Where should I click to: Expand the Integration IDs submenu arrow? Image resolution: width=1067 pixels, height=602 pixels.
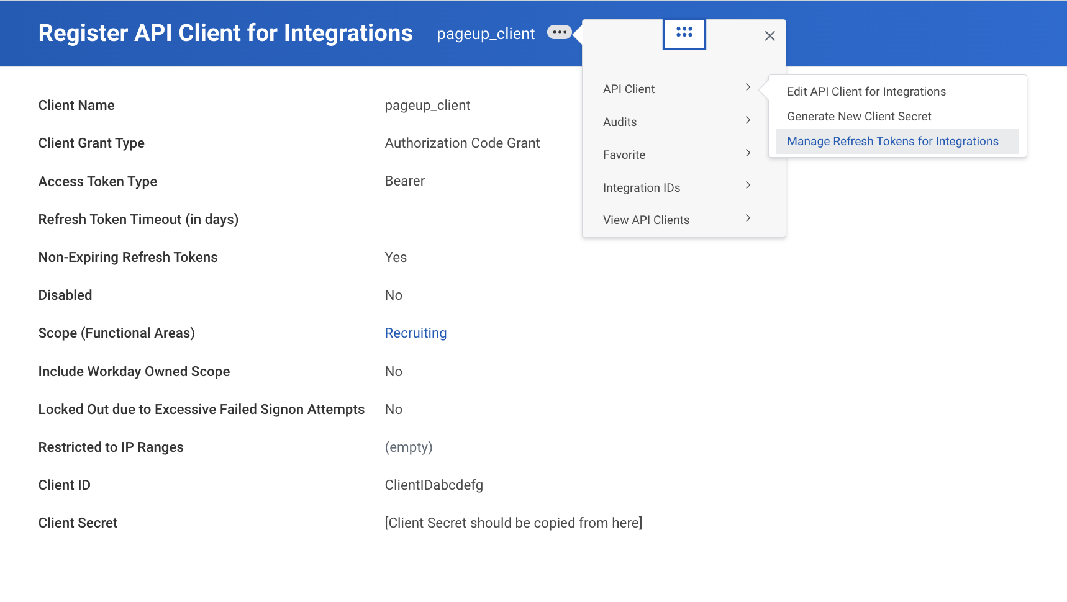pyautogui.click(x=748, y=186)
